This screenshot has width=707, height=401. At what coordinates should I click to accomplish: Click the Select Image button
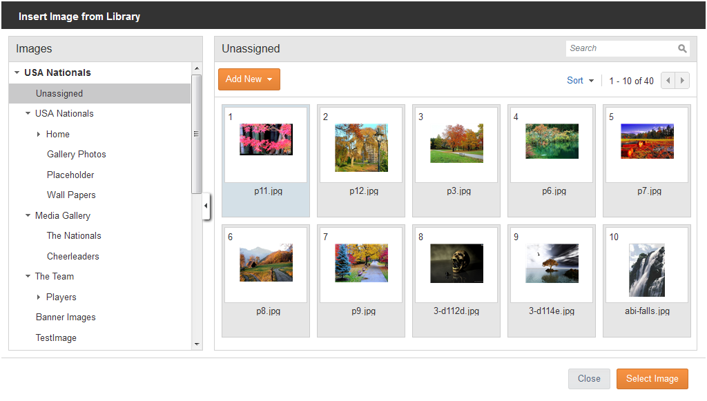[x=652, y=379]
